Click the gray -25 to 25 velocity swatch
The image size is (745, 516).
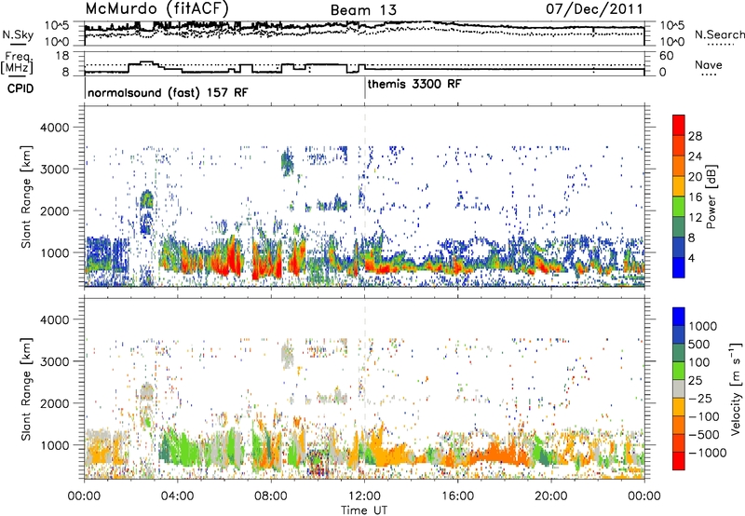click(679, 389)
